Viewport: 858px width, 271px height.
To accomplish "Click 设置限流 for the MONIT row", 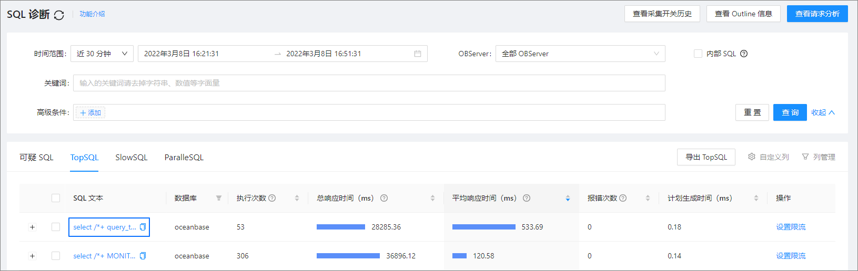I will click(x=791, y=256).
